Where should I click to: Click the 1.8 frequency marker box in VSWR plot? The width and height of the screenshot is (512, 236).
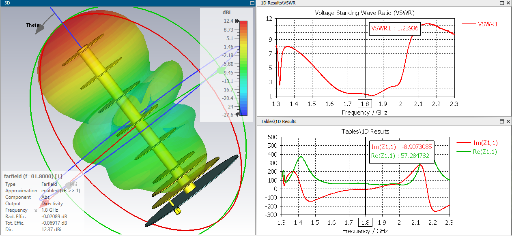click(x=365, y=104)
